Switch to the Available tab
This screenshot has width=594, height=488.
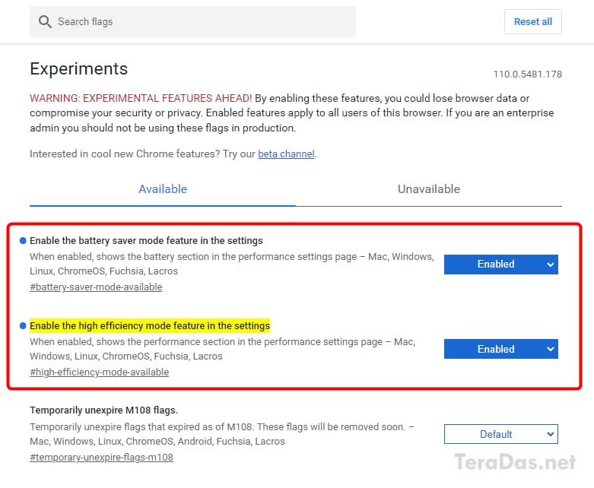tap(163, 189)
